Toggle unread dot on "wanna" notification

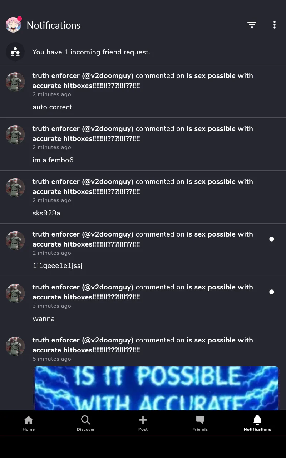tap(272, 292)
